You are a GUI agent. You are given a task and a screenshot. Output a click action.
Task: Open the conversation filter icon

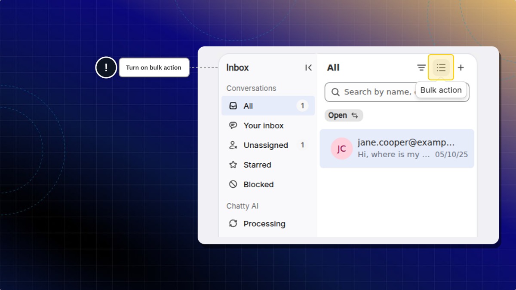pos(421,67)
